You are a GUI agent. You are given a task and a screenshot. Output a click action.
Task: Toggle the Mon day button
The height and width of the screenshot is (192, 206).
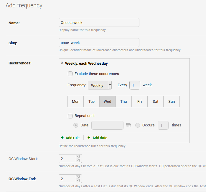(x=76, y=102)
